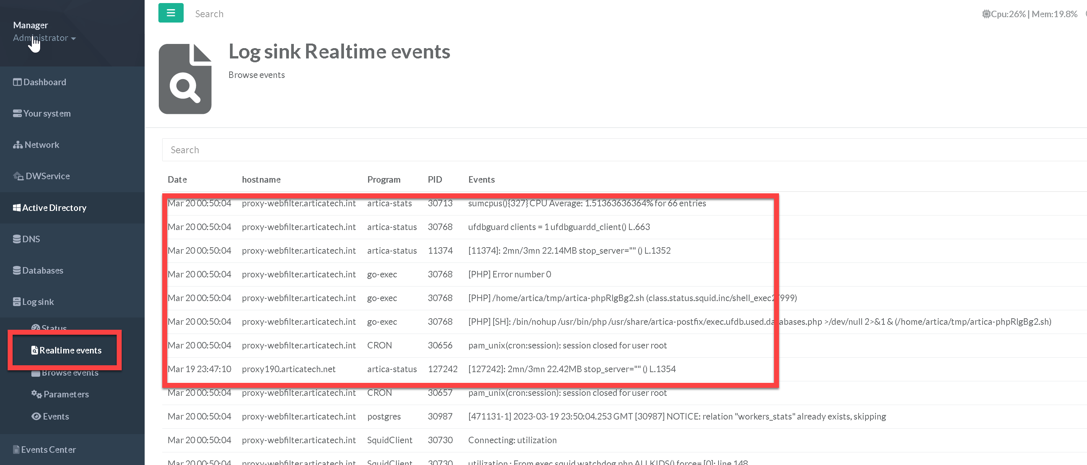The image size is (1087, 465).
Task: Open Events Center section
Action: point(48,449)
